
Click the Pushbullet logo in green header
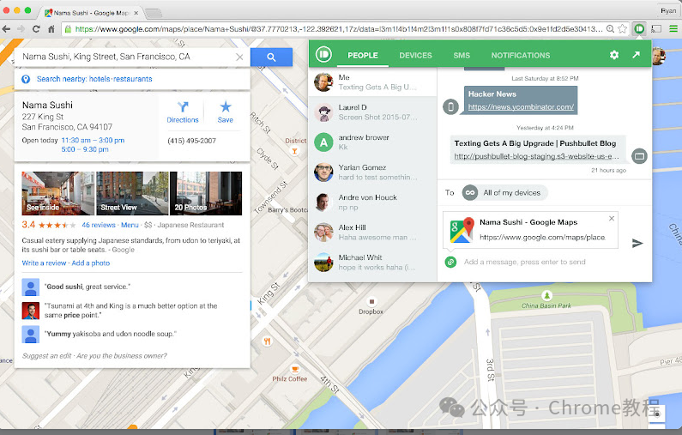tap(323, 54)
